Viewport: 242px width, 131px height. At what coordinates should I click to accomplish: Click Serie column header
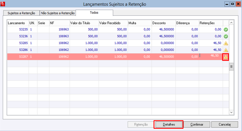click(x=43, y=23)
